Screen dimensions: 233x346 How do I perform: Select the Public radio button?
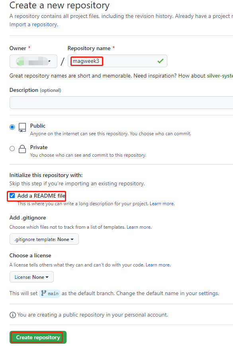[12, 127]
